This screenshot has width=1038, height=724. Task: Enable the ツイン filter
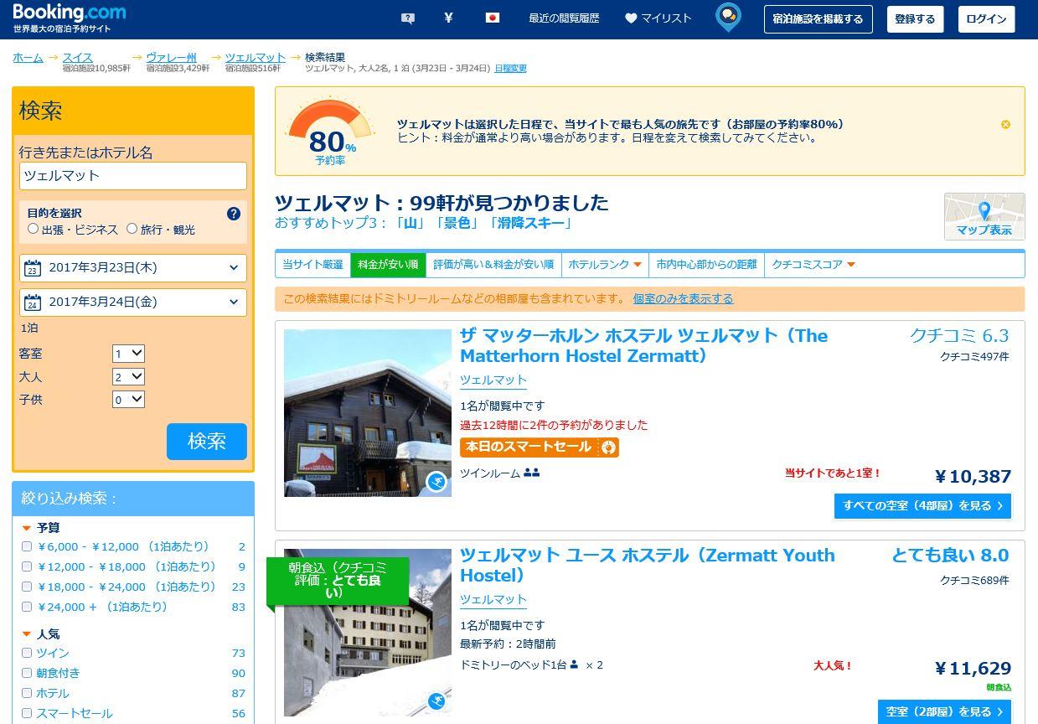click(x=27, y=653)
